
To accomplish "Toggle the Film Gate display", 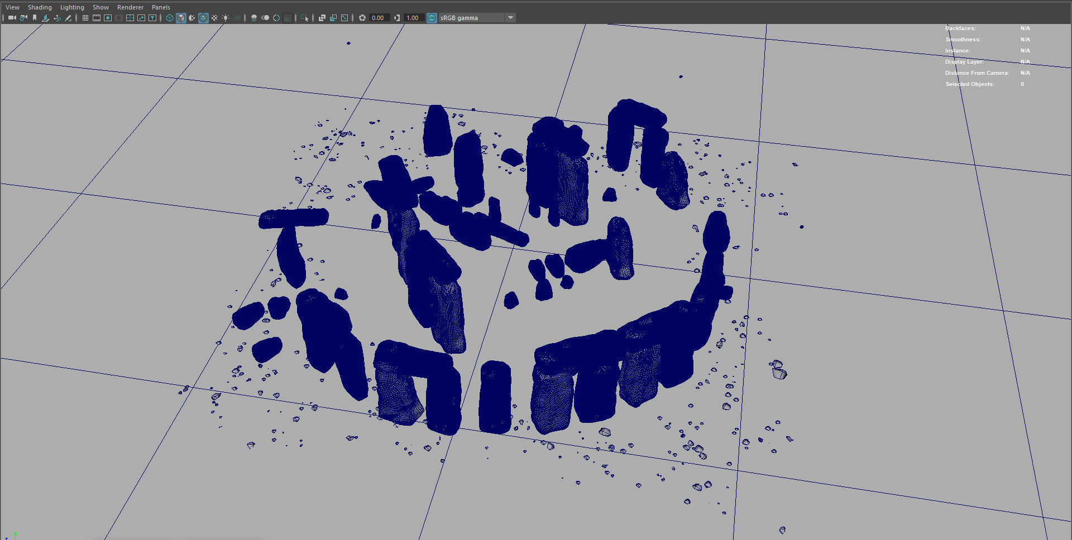I will coord(97,18).
